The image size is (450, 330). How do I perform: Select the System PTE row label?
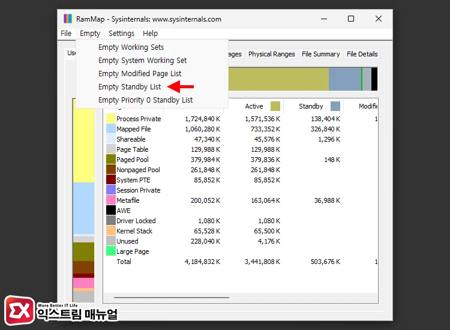133,180
